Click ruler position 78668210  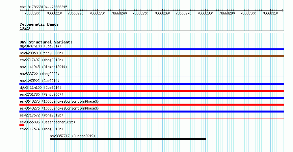pyautogui.click(x=54, y=13)
